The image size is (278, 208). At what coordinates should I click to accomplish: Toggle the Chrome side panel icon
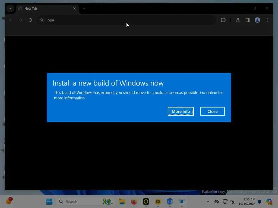point(248,20)
